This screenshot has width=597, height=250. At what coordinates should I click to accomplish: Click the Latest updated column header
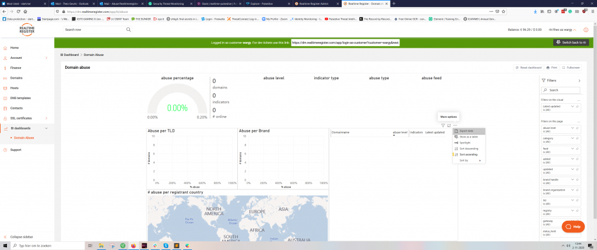click(x=435, y=132)
